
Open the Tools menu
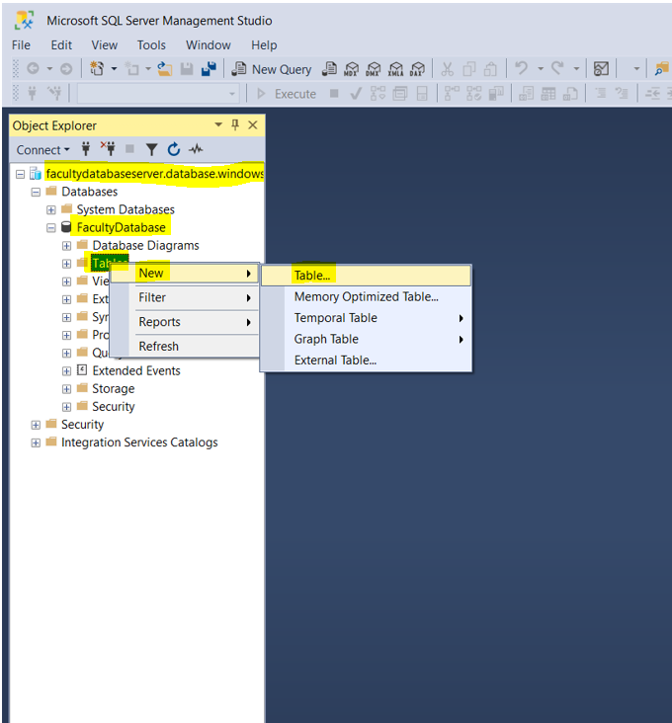[x=151, y=45]
